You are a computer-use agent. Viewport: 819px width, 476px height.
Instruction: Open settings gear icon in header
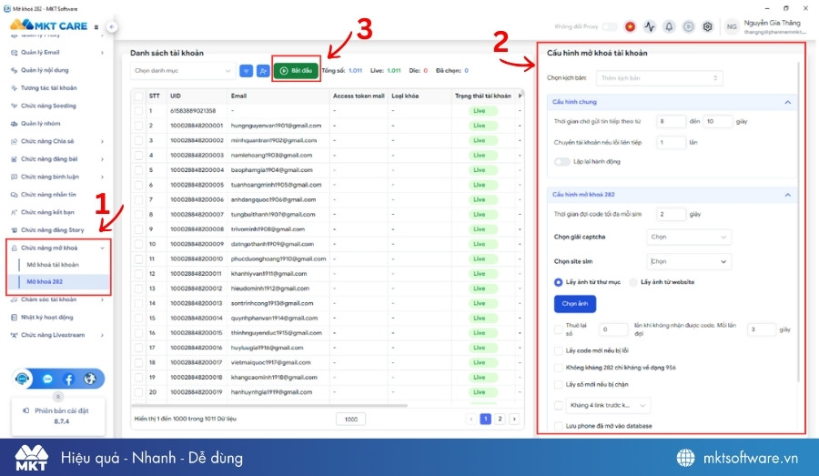[x=707, y=26]
